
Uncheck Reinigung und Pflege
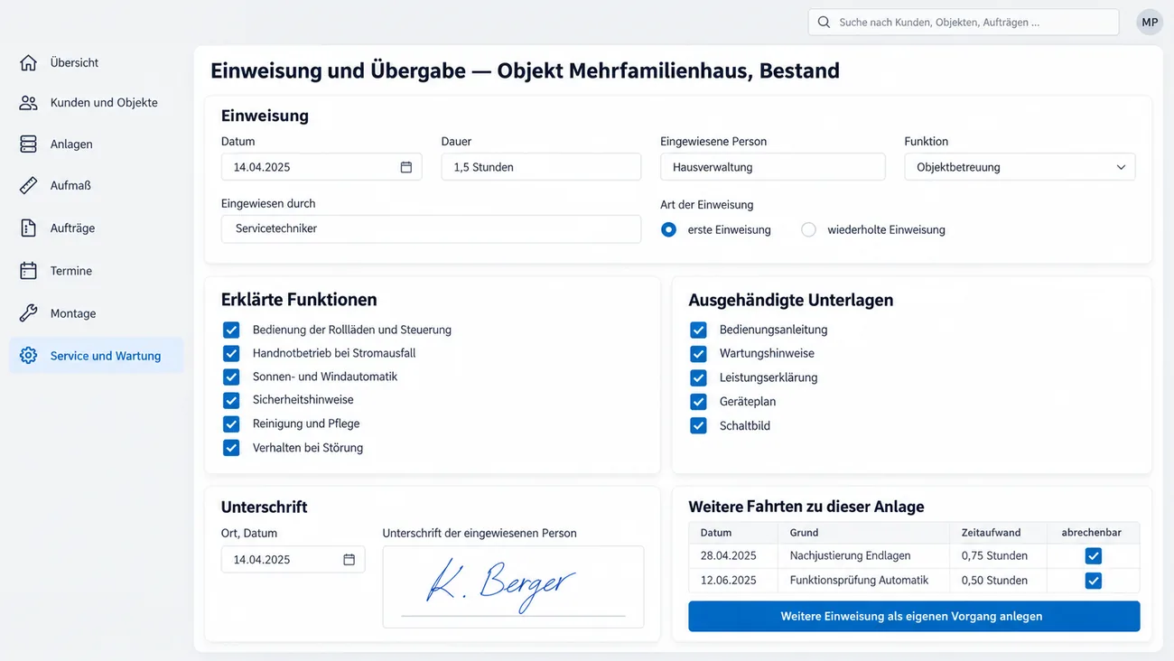pyautogui.click(x=231, y=424)
